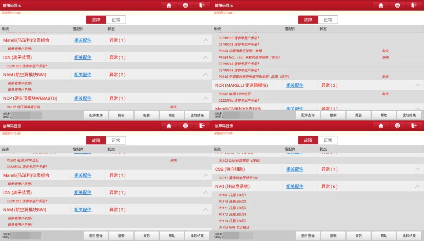
Task: Click 配件查询 button in the top-right panel
Action: click(x=308, y=115)
